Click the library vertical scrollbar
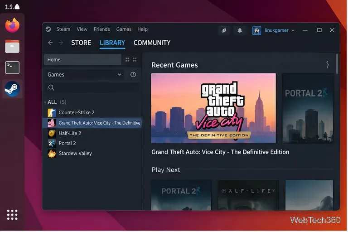Screen dimensions: 348x232 coord(337,64)
